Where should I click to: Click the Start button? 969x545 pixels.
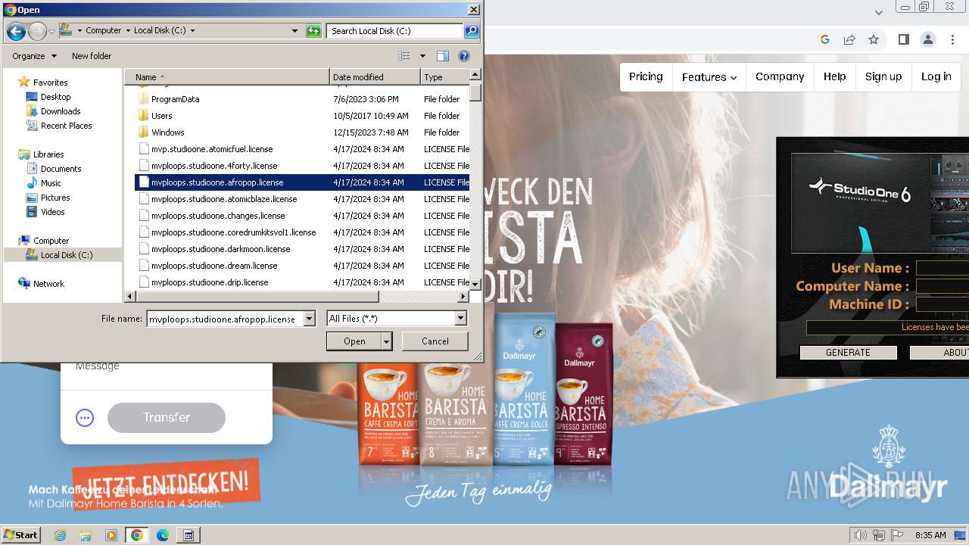[x=20, y=535]
